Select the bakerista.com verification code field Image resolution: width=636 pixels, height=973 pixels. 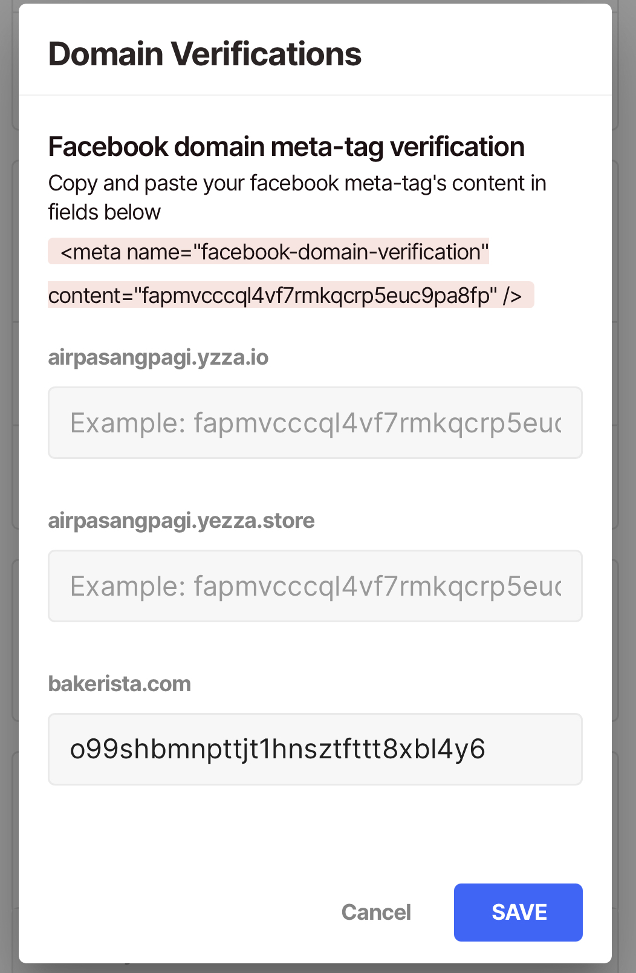coord(315,749)
